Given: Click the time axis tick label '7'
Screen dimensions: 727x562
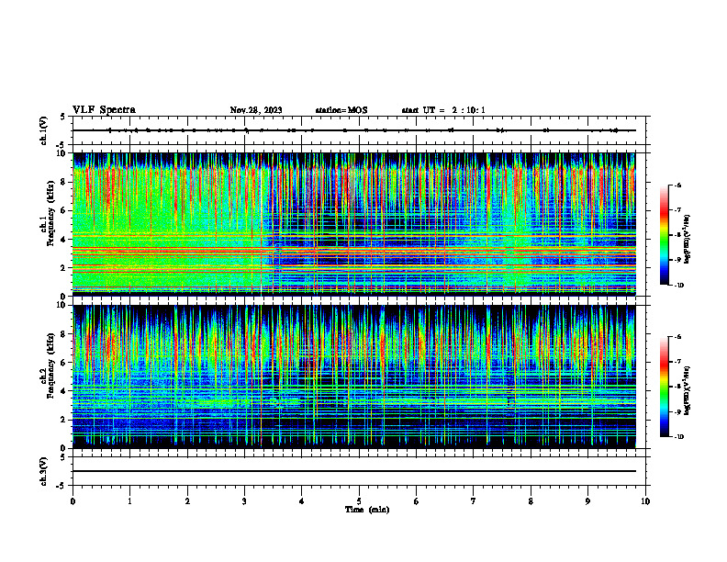Looking at the screenshot, I should pos(474,501).
